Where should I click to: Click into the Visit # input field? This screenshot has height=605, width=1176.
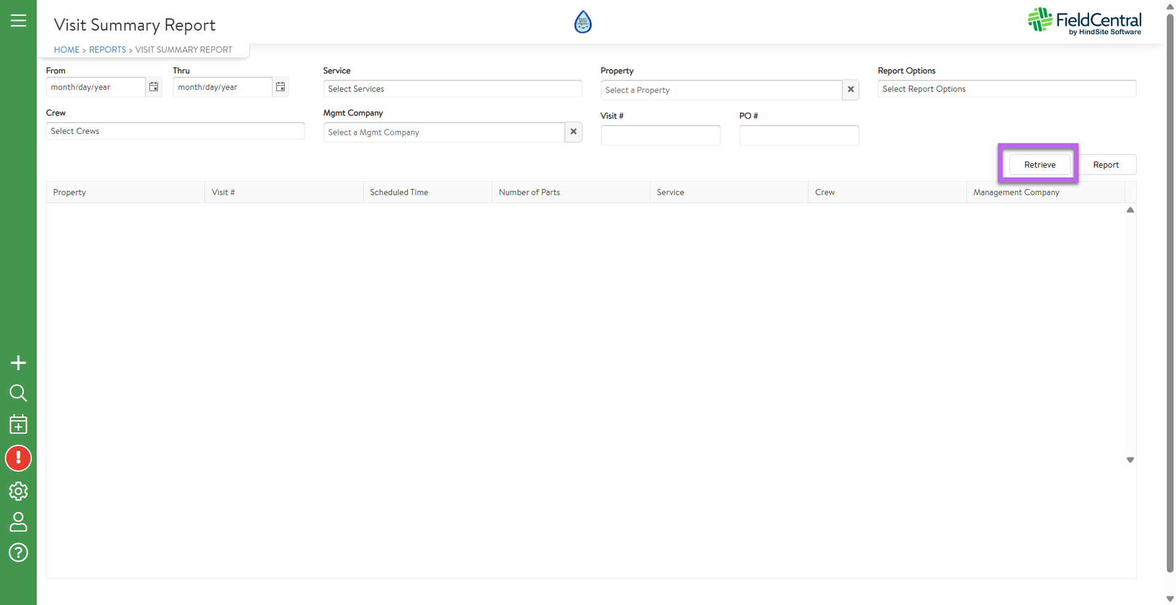coord(660,135)
